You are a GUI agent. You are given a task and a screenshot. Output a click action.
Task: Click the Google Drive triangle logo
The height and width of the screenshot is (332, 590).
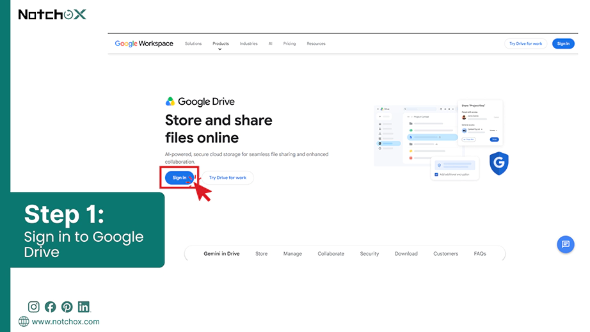170,102
